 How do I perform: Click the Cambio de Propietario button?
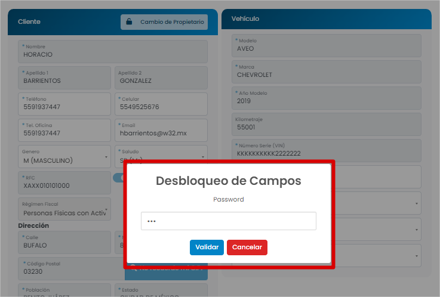pos(164,22)
